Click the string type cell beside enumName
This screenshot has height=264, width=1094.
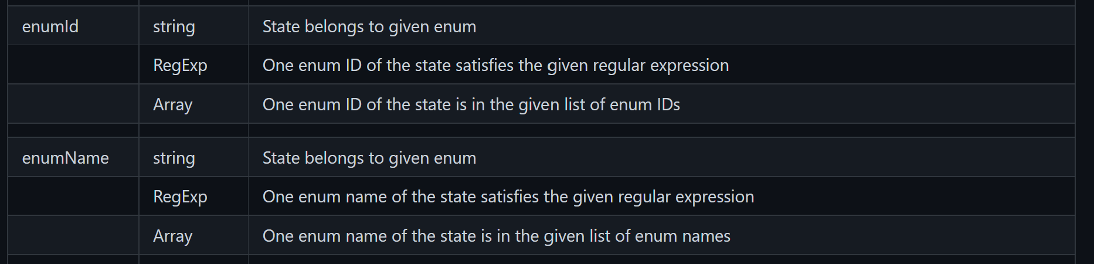pyautogui.click(x=174, y=158)
